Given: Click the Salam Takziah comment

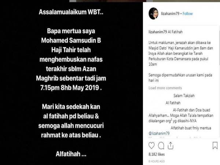Looking at the screenshot, I should (184, 96).
